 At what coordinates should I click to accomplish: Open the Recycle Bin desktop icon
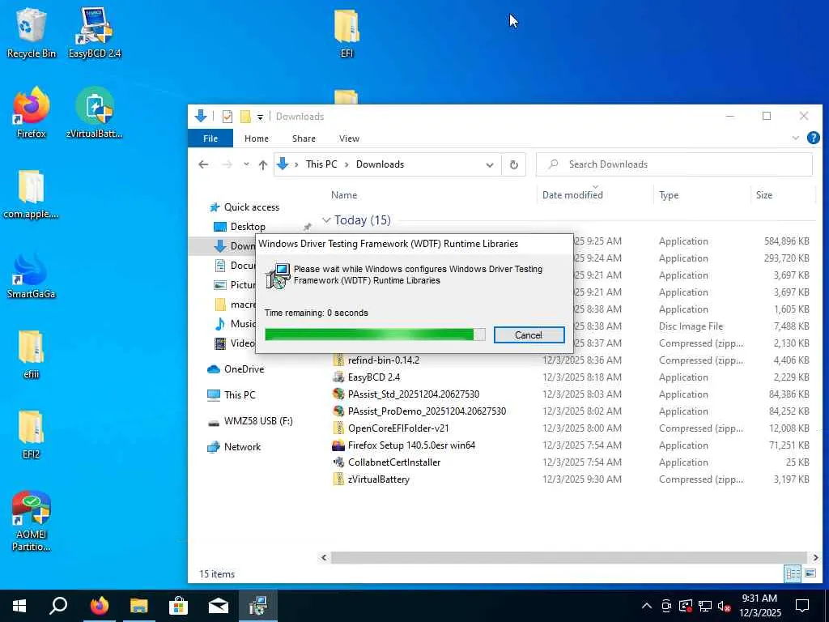pyautogui.click(x=32, y=32)
